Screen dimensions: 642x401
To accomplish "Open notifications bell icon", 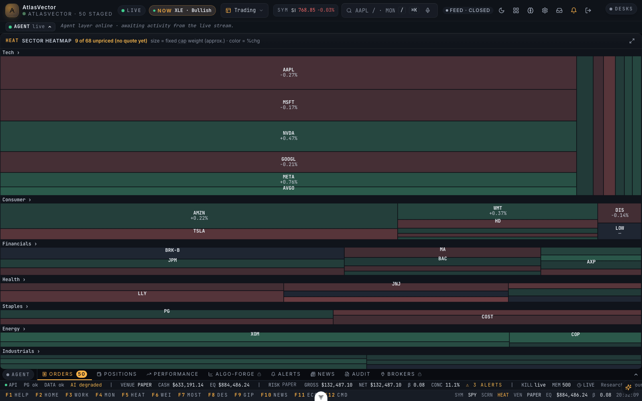I will click(x=574, y=10).
